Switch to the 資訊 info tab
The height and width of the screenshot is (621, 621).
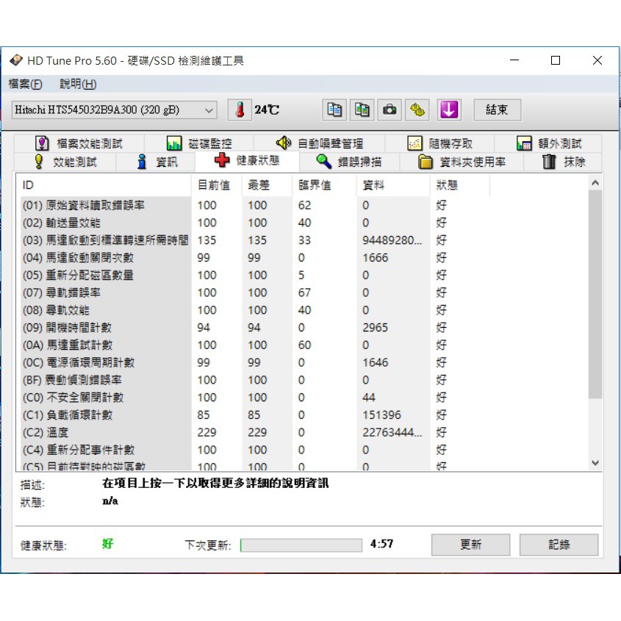(x=158, y=162)
